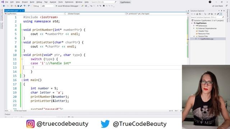Collapse the Source Files folder

[194, 36]
